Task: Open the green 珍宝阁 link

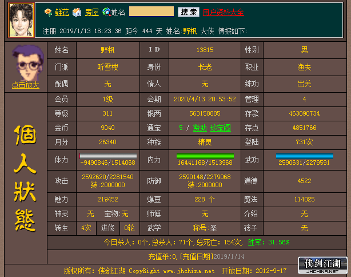Action: click(221, 128)
